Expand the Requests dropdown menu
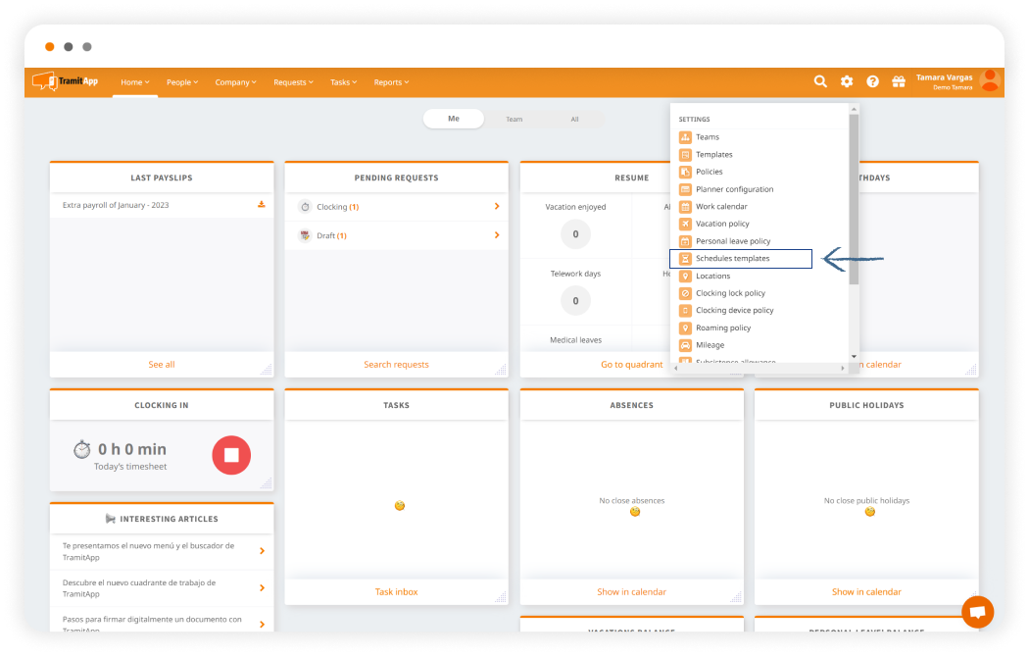This screenshot has height=657, width=1029. 292,82
